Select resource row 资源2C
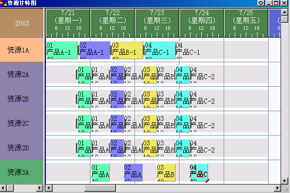The width and height of the screenshot is (290, 193). point(22,123)
